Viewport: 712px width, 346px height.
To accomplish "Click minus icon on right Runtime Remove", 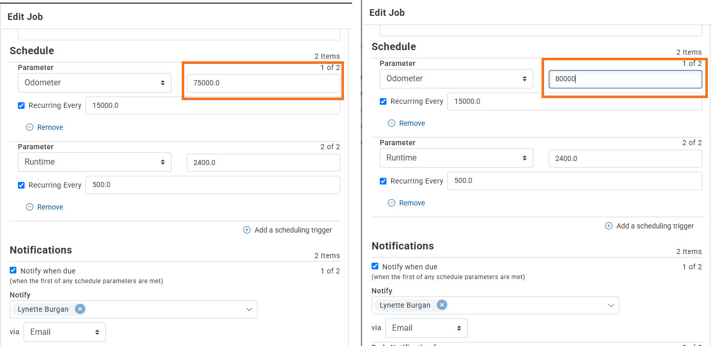I will 392,203.
